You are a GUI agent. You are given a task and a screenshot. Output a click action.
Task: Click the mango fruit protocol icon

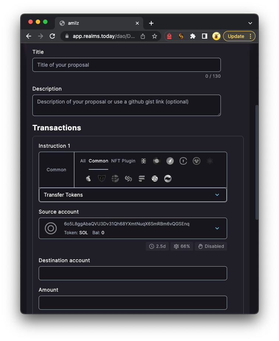click(88, 179)
